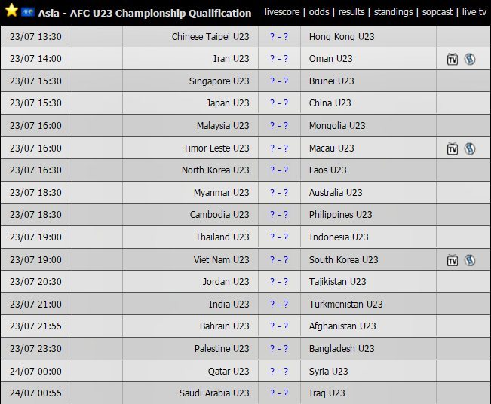Click the yellow favorite star icon
This screenshot has width=491, height=404.
[x=11, y=11]
